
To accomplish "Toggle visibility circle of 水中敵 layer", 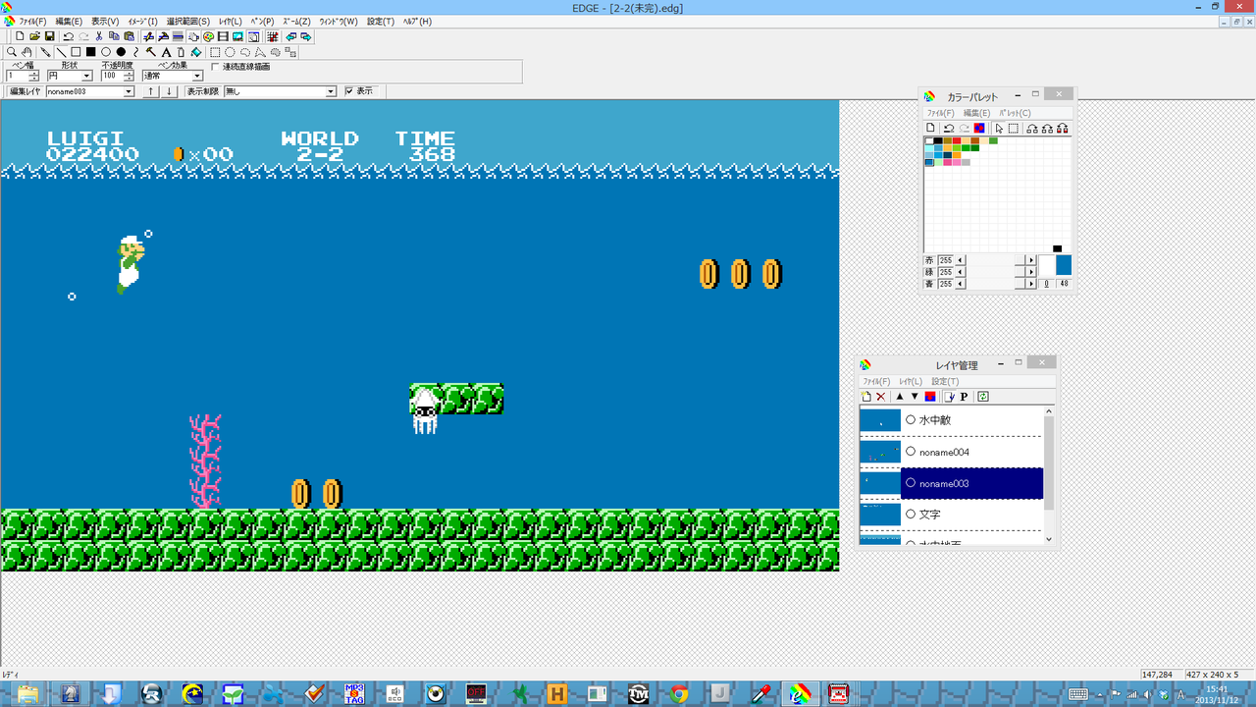I will pos(911,419).
